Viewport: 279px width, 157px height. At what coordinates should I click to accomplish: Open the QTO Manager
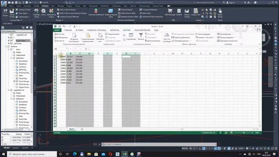coord(170,12)
